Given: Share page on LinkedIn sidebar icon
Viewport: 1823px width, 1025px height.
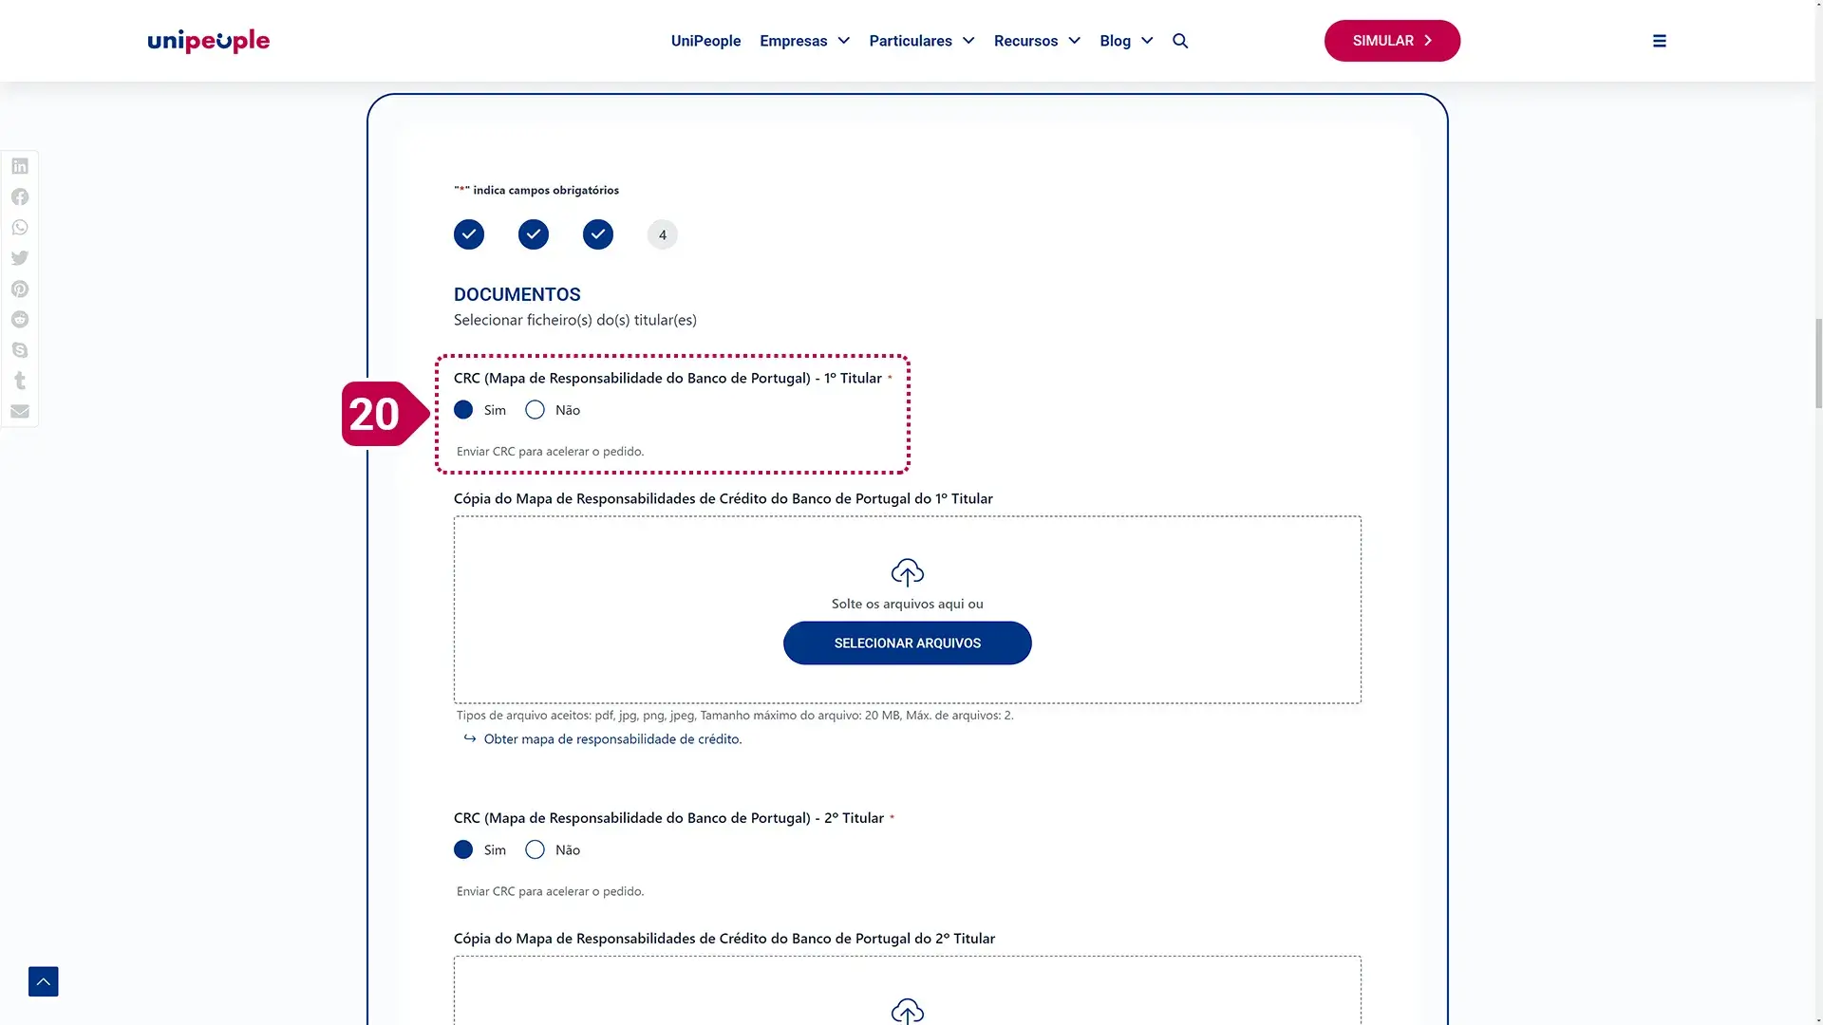Looking at the screenshot, I should [20, 166].
